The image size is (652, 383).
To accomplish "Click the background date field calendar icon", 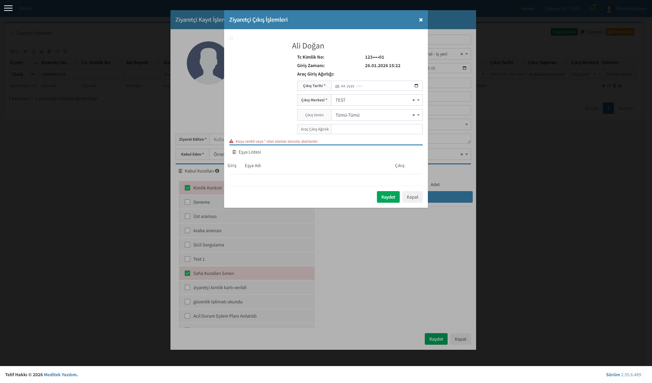I will point(465,68).
